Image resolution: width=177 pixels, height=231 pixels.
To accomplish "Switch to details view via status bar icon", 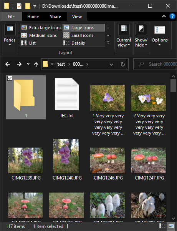I will pyautogui.click(x=162, y=226).
